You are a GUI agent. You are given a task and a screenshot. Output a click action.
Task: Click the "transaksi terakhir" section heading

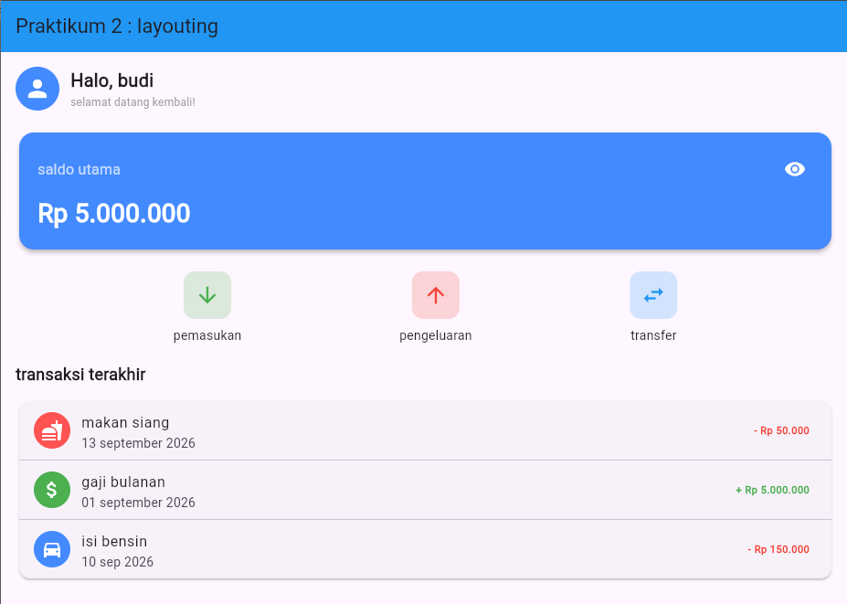point(80,375)
